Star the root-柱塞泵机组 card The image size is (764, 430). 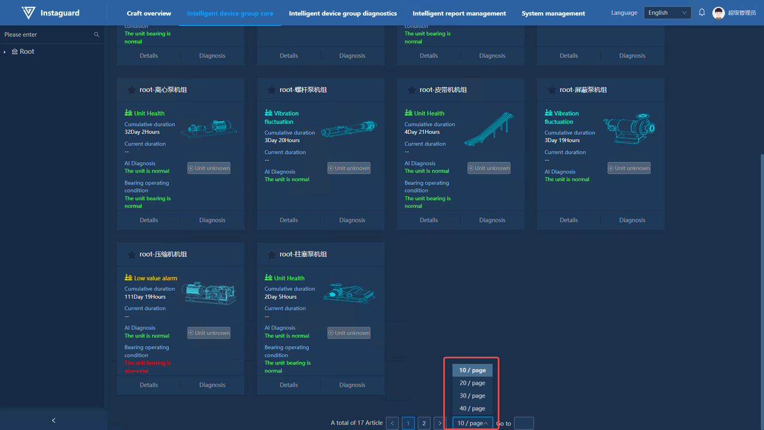pos(271,254)
